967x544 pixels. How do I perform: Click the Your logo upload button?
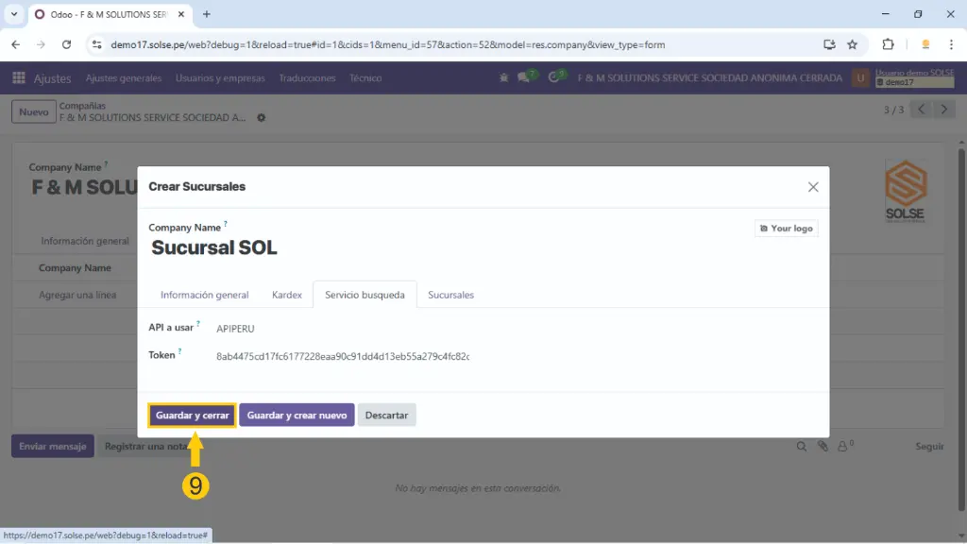coord(786,229)
